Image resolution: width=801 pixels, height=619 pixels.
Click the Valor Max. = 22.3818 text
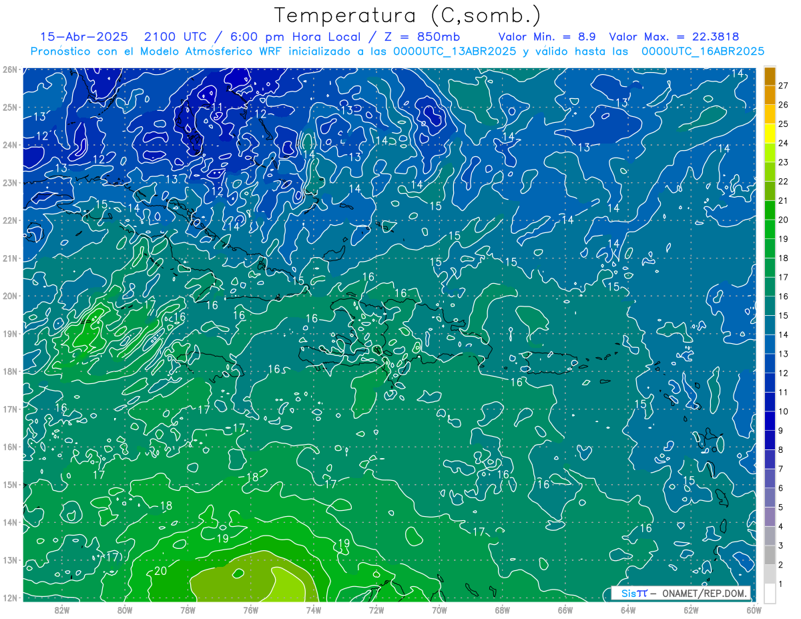674,37
